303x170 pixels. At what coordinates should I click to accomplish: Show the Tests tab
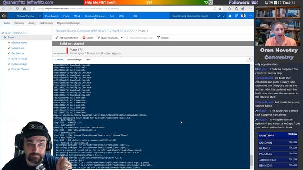[x=88, y=60]
